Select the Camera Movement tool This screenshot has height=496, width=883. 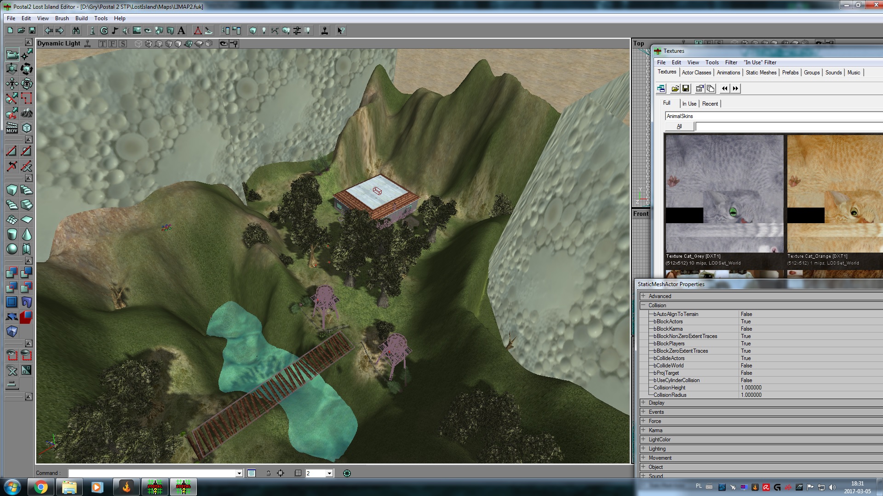pos(12,55)
